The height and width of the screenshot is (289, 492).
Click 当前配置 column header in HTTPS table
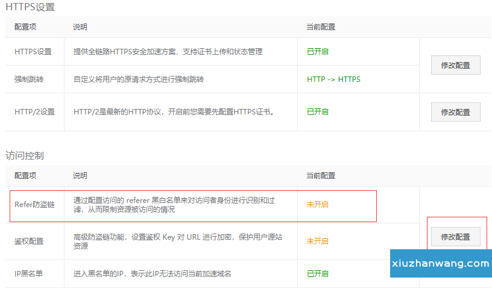pyautogui.click(x=321, y=27)
